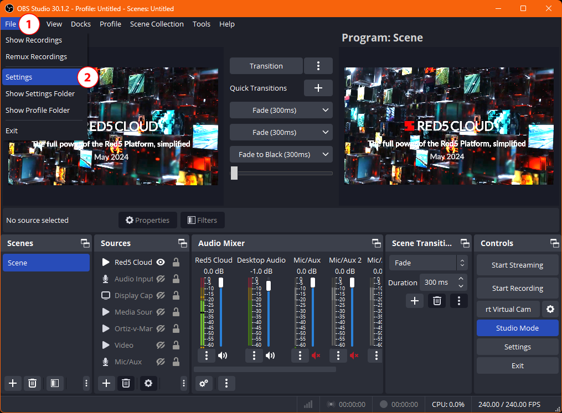Open the Docks menu
The height and width of the screenshot is (413, 562).
click(81, 24)
